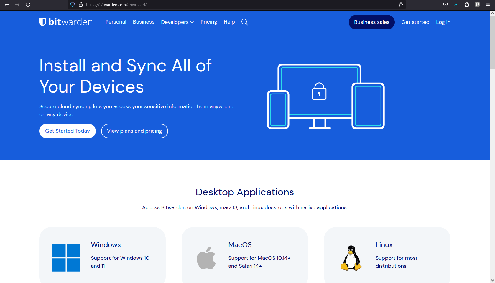Viewport: 495px width, 283px height.
Task: Click the vertical scrollbar thumb
Action: coord(492,43)
